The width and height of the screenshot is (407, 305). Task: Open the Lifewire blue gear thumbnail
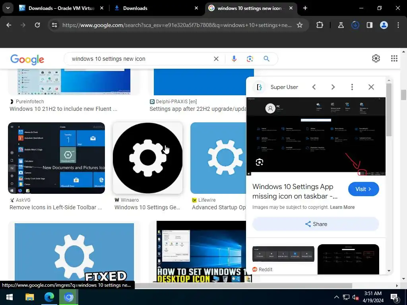pyautogui.click(x=218, y=158)
